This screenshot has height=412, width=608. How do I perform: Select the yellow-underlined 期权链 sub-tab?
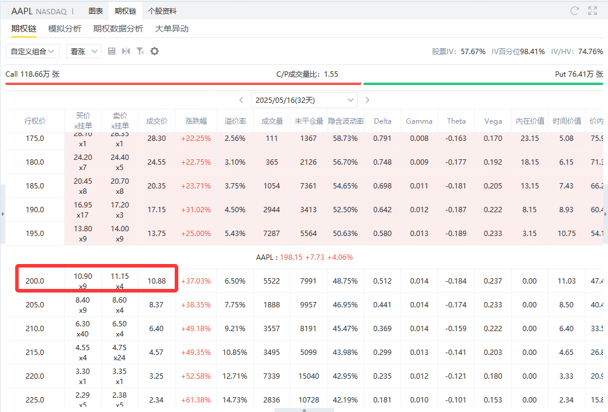point(24,29)
